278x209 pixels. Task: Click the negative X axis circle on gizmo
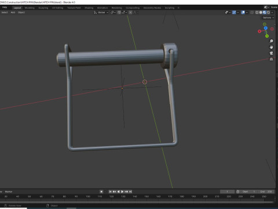pos(272,29)
